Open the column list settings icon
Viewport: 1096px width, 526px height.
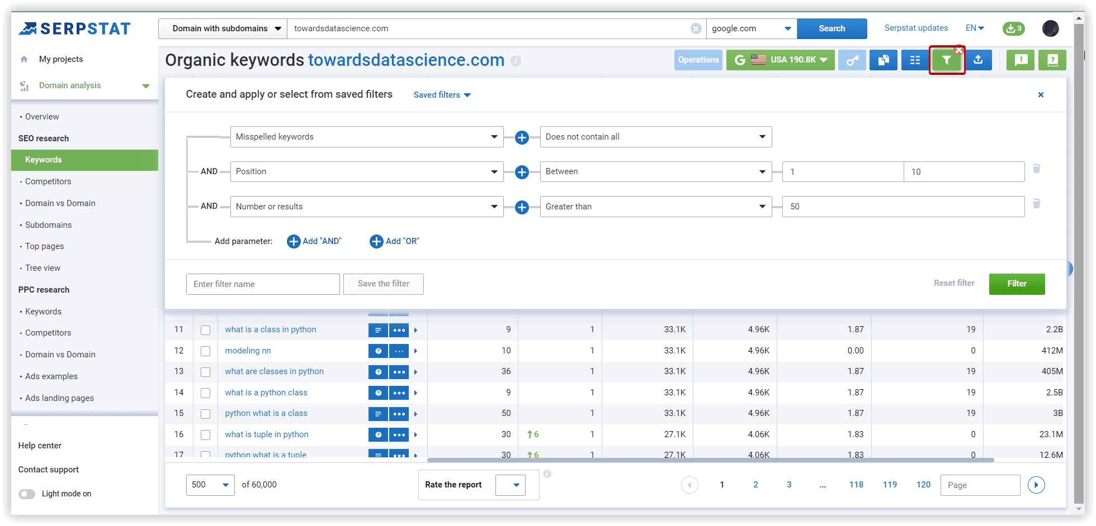click(x=914, y=60)
